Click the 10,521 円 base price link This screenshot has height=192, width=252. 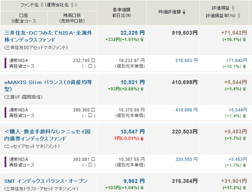pos(132,82)
